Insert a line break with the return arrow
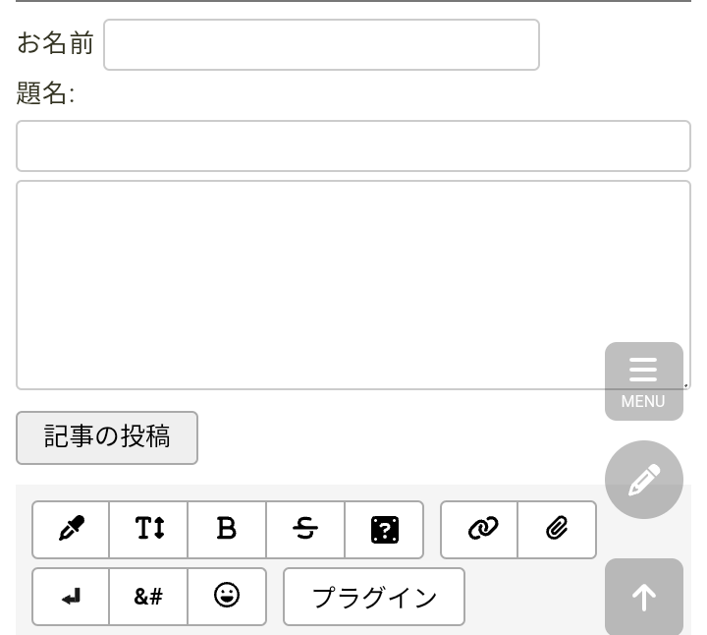Image resolution: width=707 pixels, height=635 pixels. click(x=71, y=597)
